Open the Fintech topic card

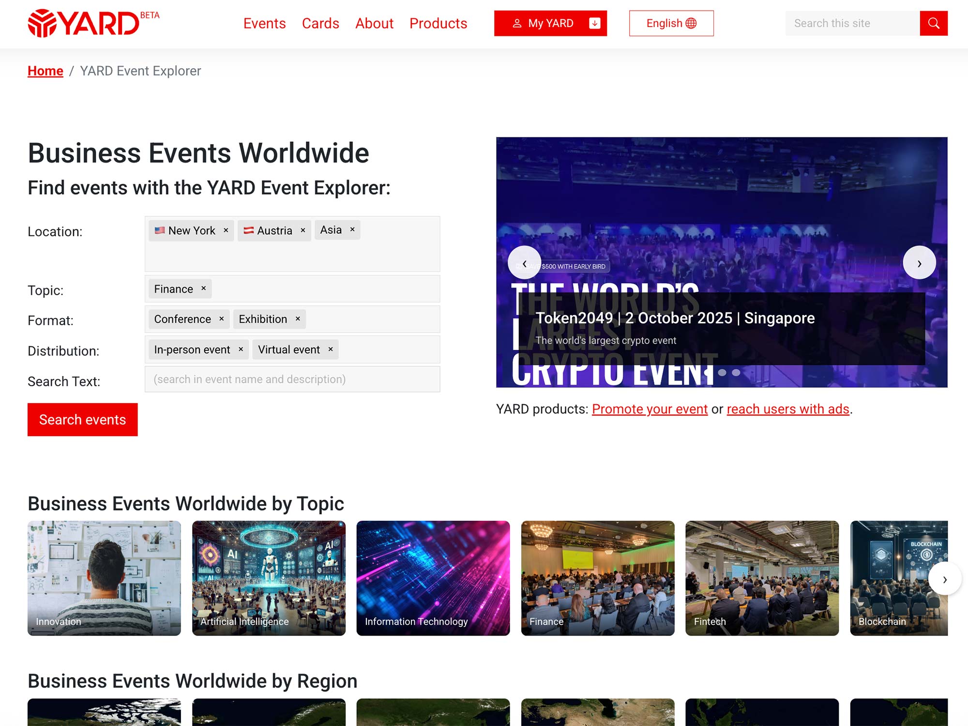click(762, 578)
